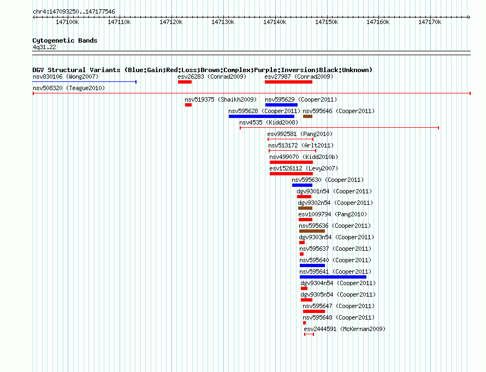Open dgv9304n54 (Cooper2011) label
Viewport: 486px width, 372px height.
coord(338,283)
